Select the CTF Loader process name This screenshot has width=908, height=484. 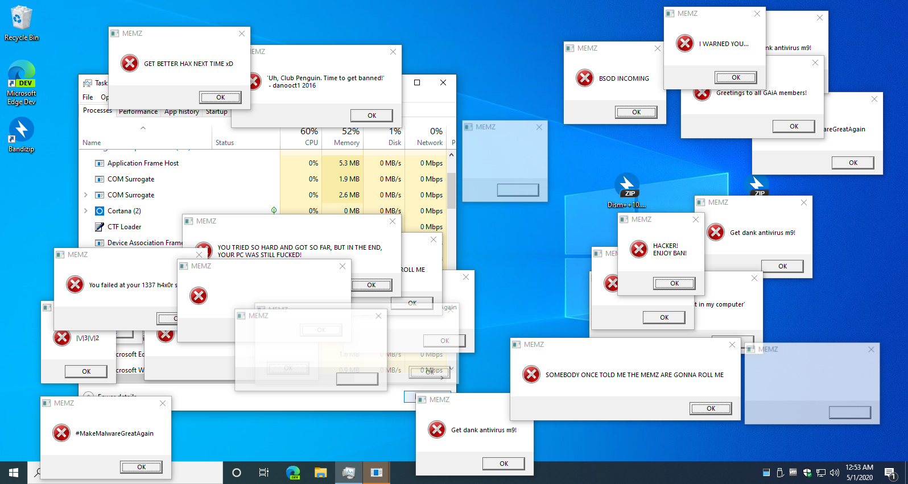pos(124,227)
